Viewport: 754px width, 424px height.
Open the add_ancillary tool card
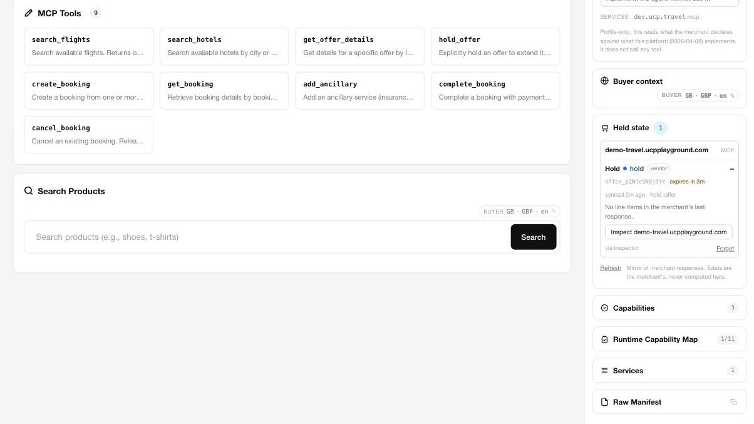point(359,91)
